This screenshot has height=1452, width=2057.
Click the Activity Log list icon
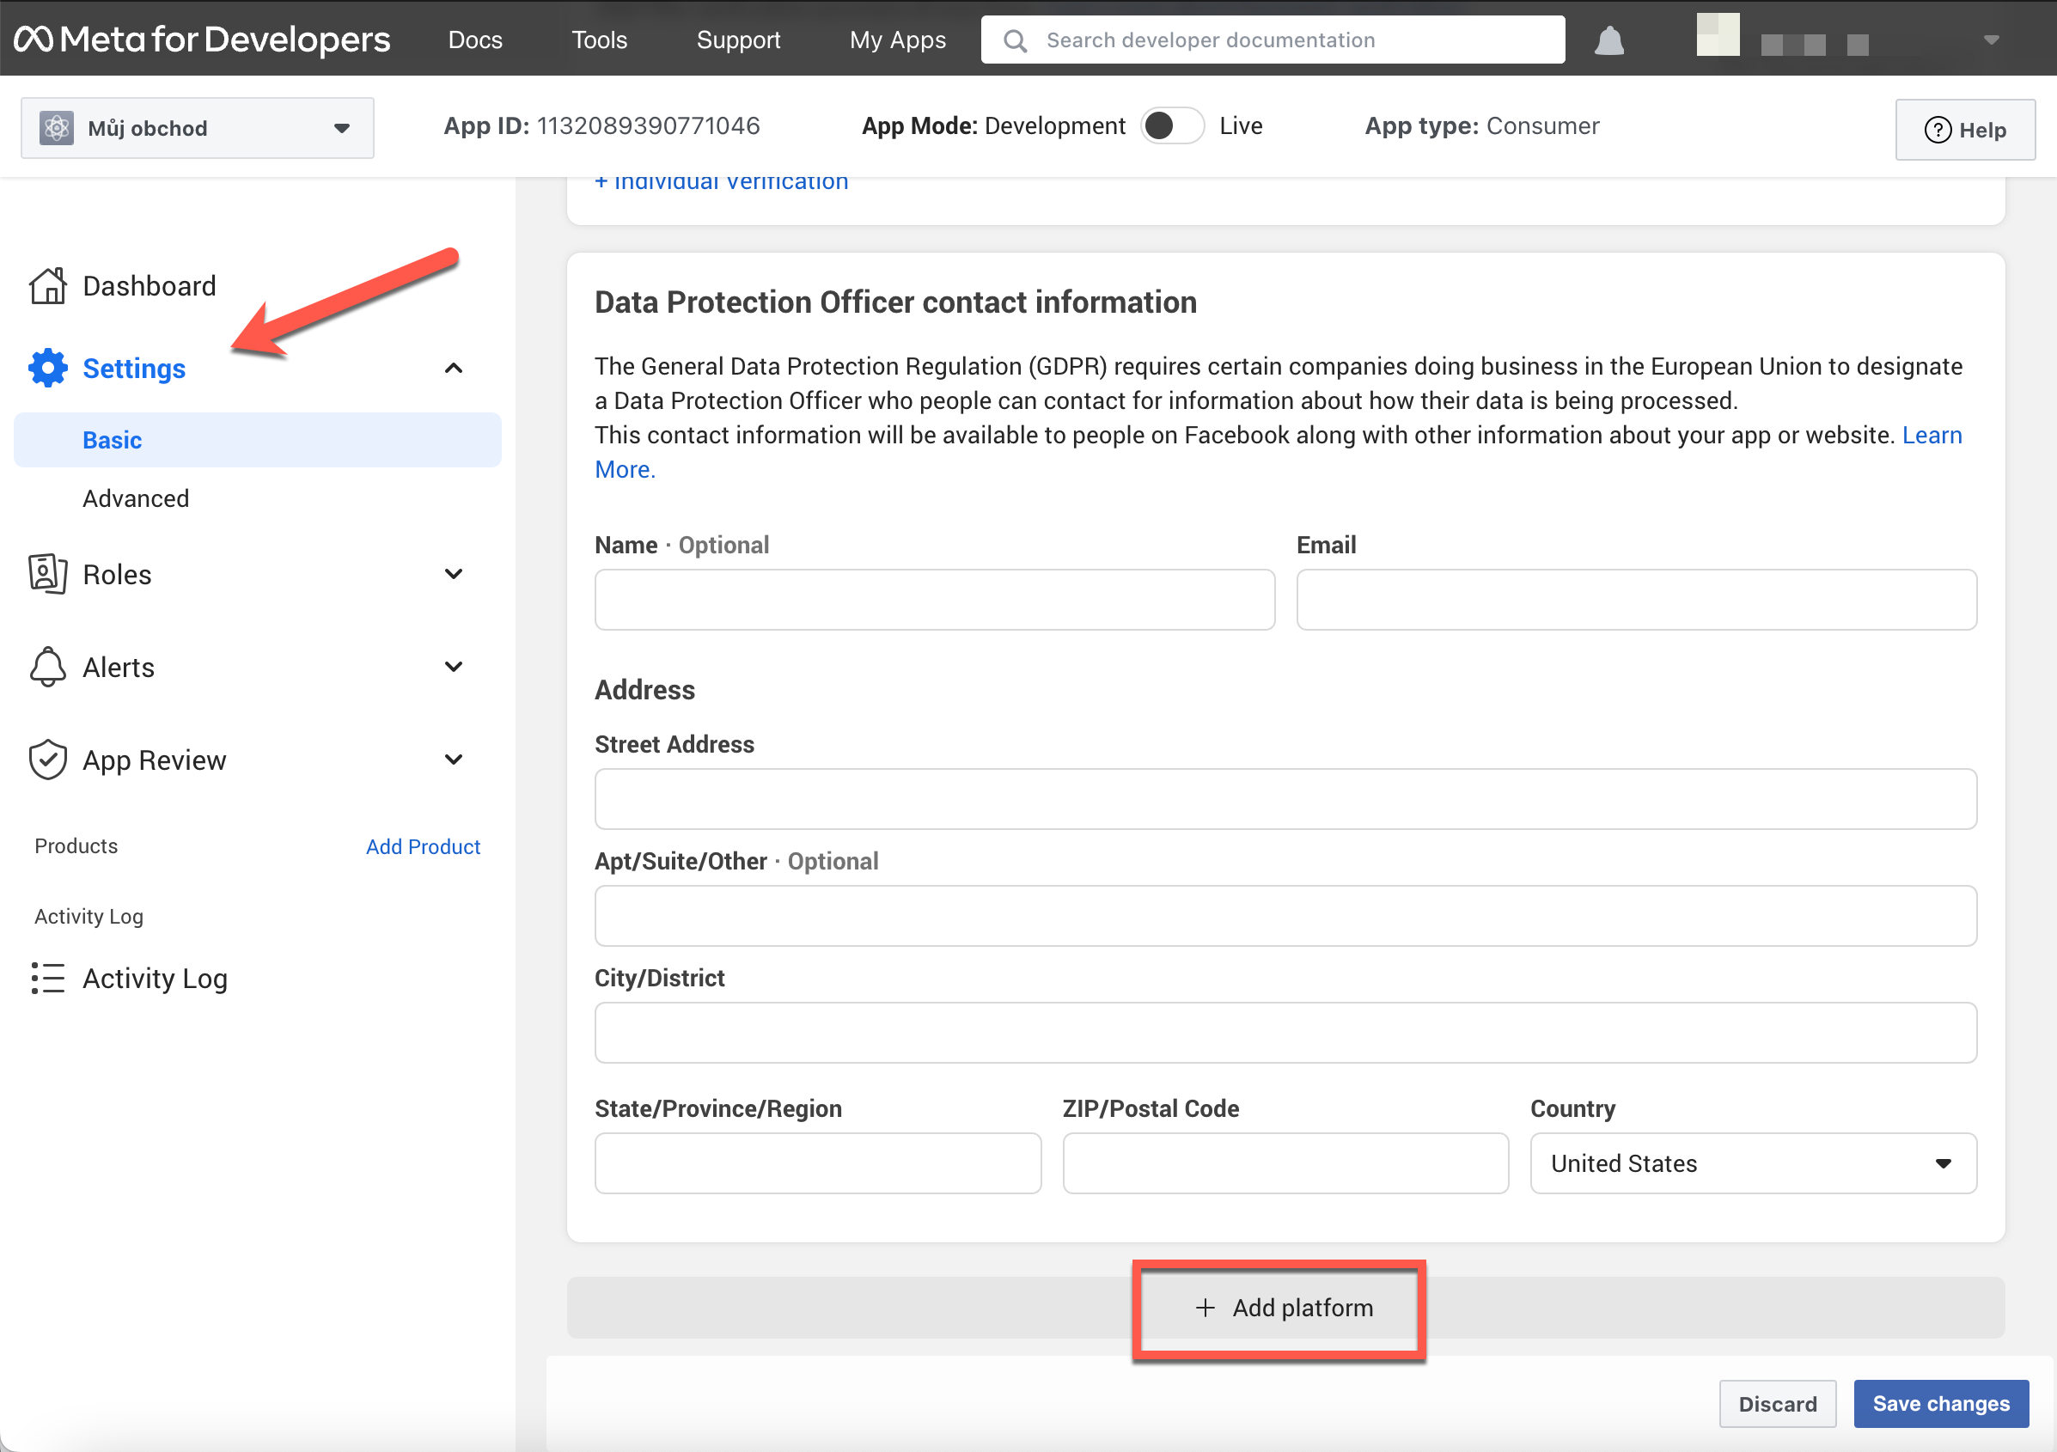pyautogui.click(x=47, y=978)
